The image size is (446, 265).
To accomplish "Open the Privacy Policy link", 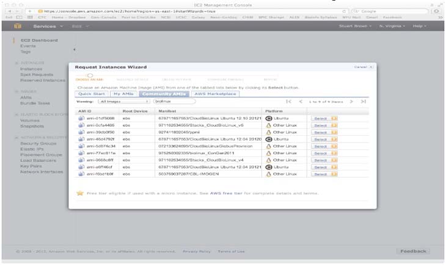I will click(197, 252).
